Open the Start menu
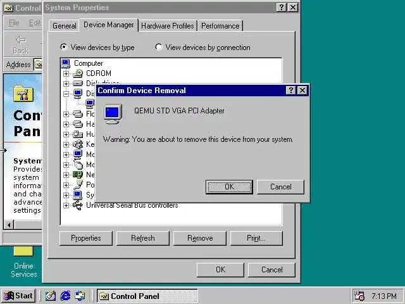The width and height of the screenshot is (405, 304). (18, 296)
